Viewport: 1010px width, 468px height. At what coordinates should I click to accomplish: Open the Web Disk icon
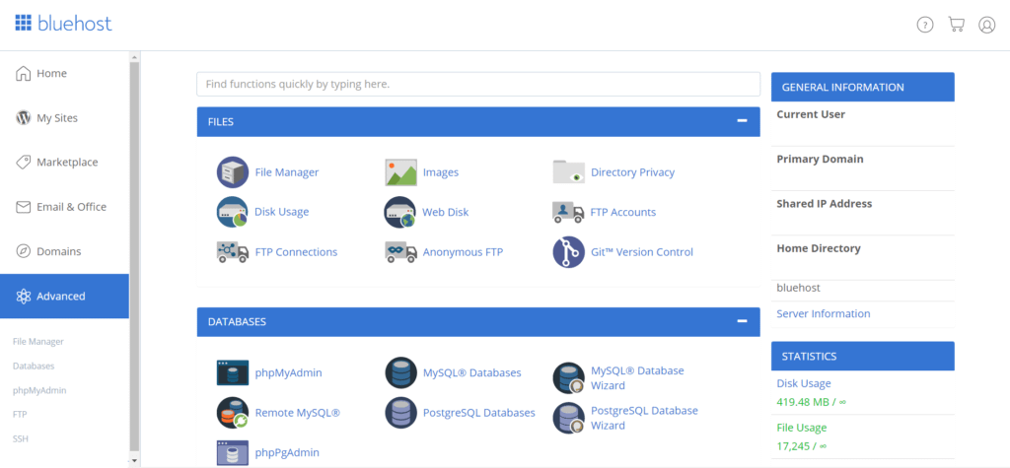point(399,212)
